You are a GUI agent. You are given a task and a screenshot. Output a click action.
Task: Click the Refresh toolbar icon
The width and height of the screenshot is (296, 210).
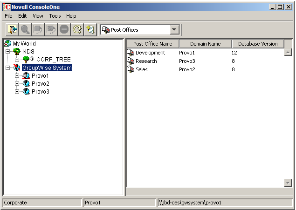point(77,30)
